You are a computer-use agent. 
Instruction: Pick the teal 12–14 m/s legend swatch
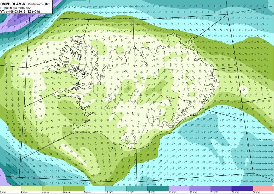coord(137,189)
